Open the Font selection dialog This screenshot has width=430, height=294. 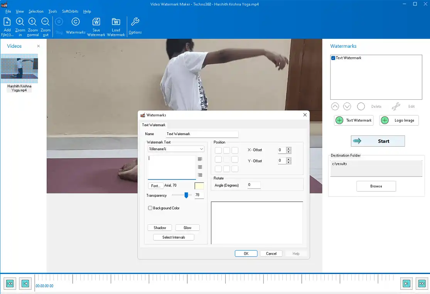tap(155, 185)
